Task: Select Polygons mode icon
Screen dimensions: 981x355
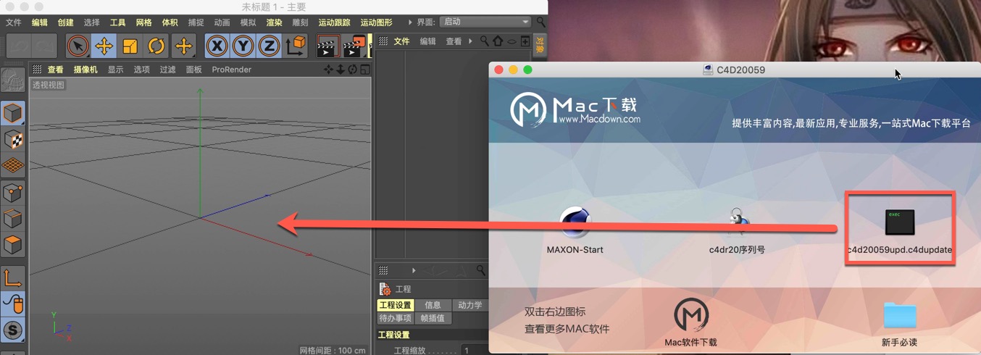Action: pos(12,245)
